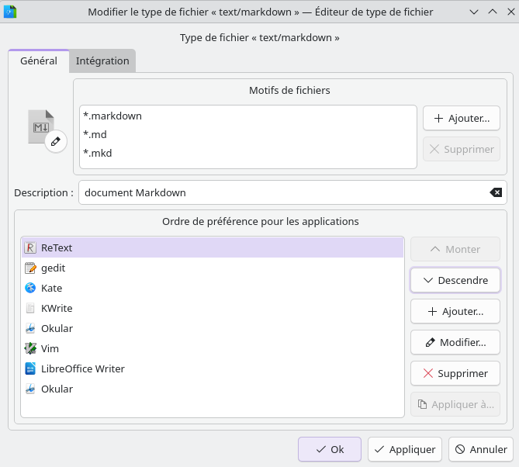Clear the description field with the clear icon
Screen dimensions: 519x467
[x=496, y=192]
